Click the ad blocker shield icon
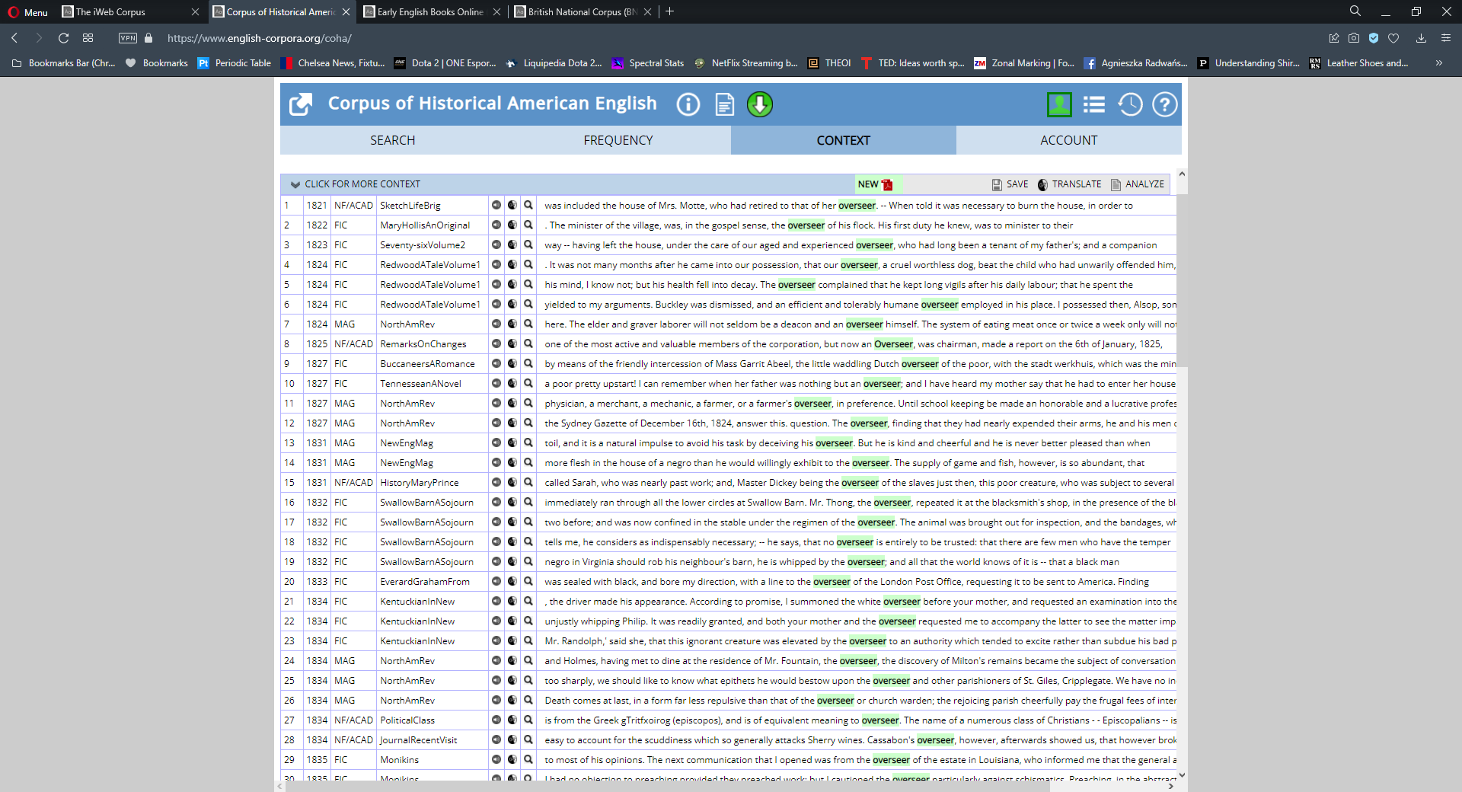This screenshot has width=1462, height=792. (1374, 38)
